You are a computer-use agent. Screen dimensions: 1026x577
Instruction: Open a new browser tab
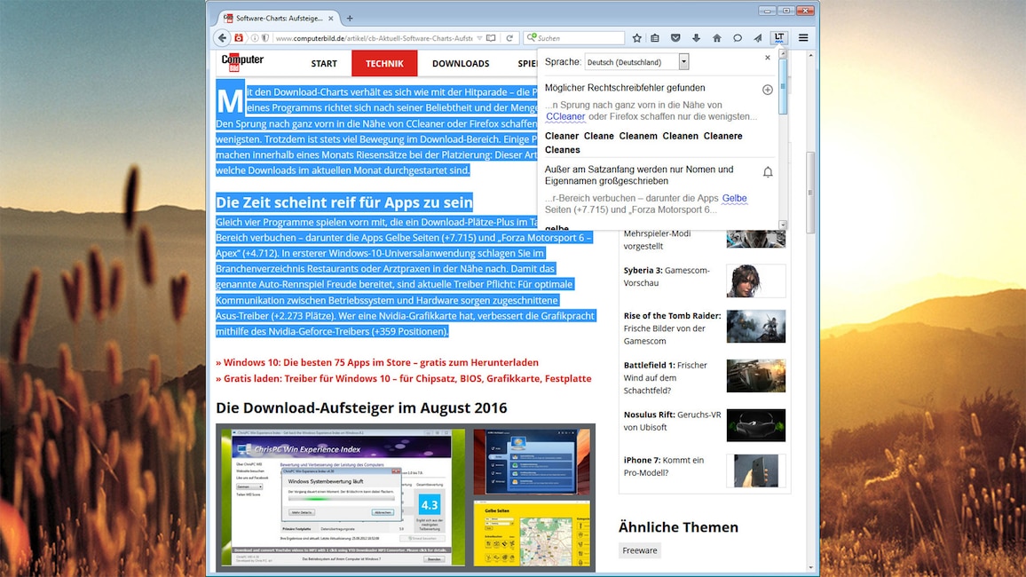(x=350, y=18)
